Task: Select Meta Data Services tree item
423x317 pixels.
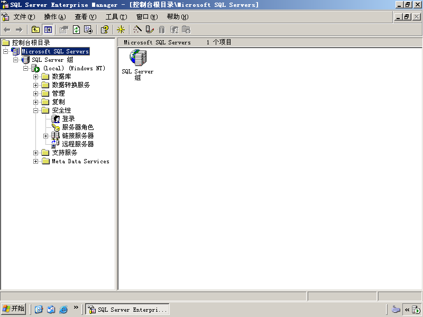Action: tap(80, 161)
